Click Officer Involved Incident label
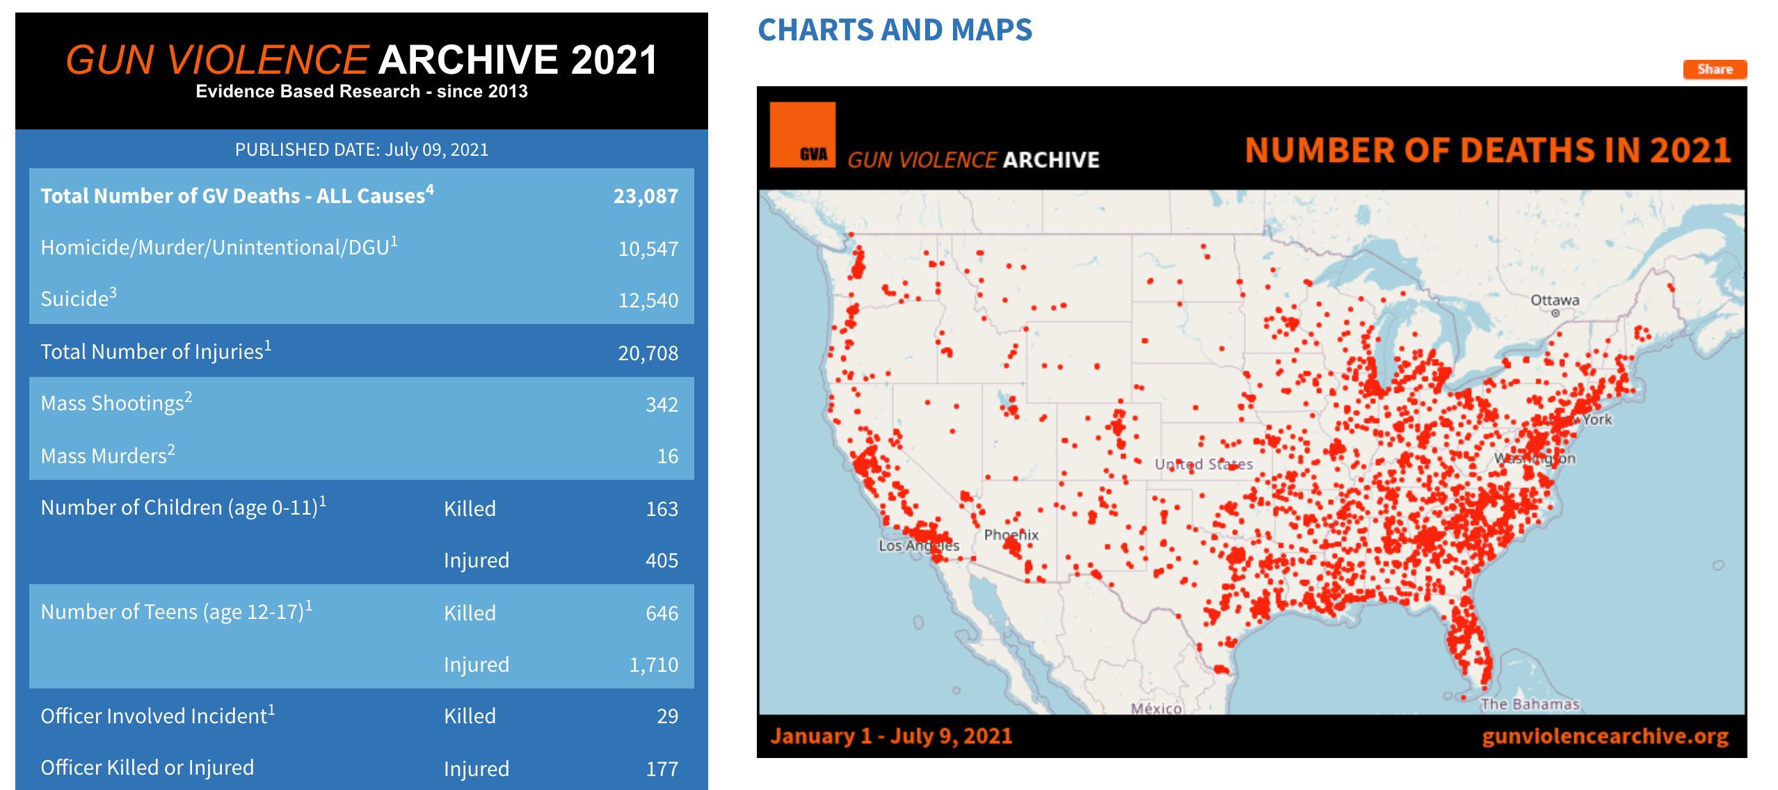Screen dimensions: 1778x790 click(x=158, y=716)
